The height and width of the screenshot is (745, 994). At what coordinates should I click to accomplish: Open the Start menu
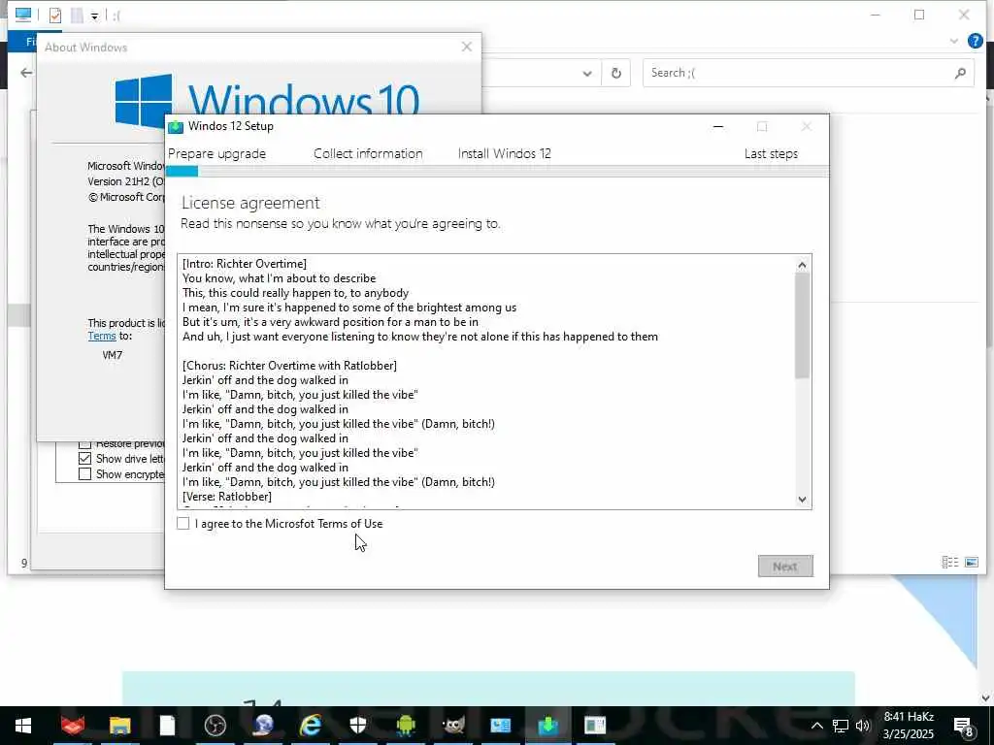(23, 726)
